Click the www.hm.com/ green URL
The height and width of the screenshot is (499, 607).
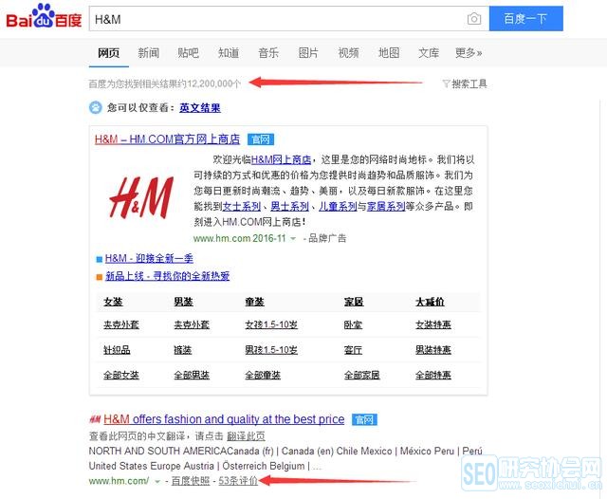[119, 481]
